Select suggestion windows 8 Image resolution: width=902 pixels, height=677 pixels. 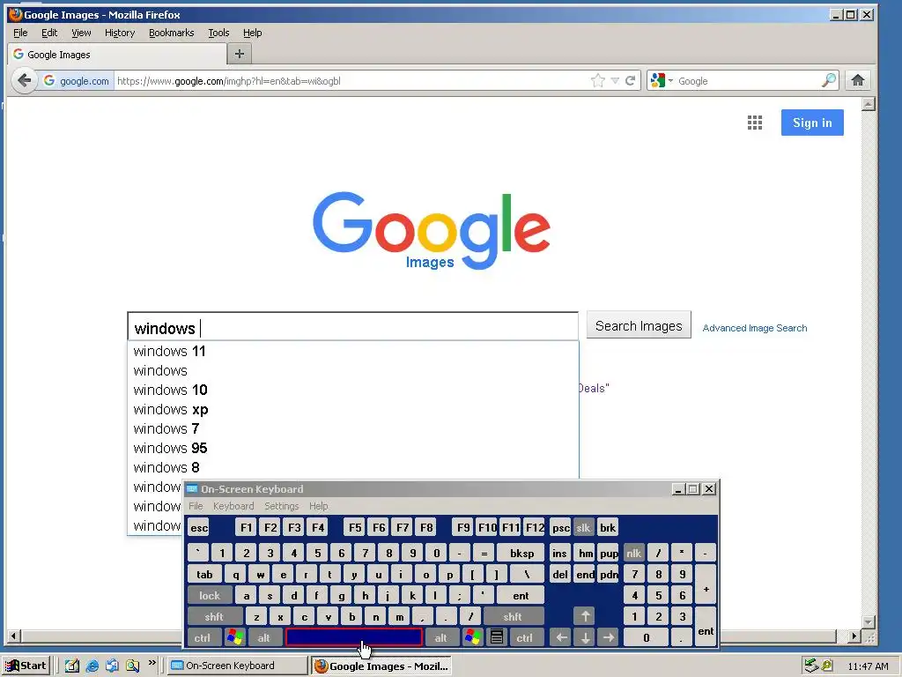[x=352, y=467]
